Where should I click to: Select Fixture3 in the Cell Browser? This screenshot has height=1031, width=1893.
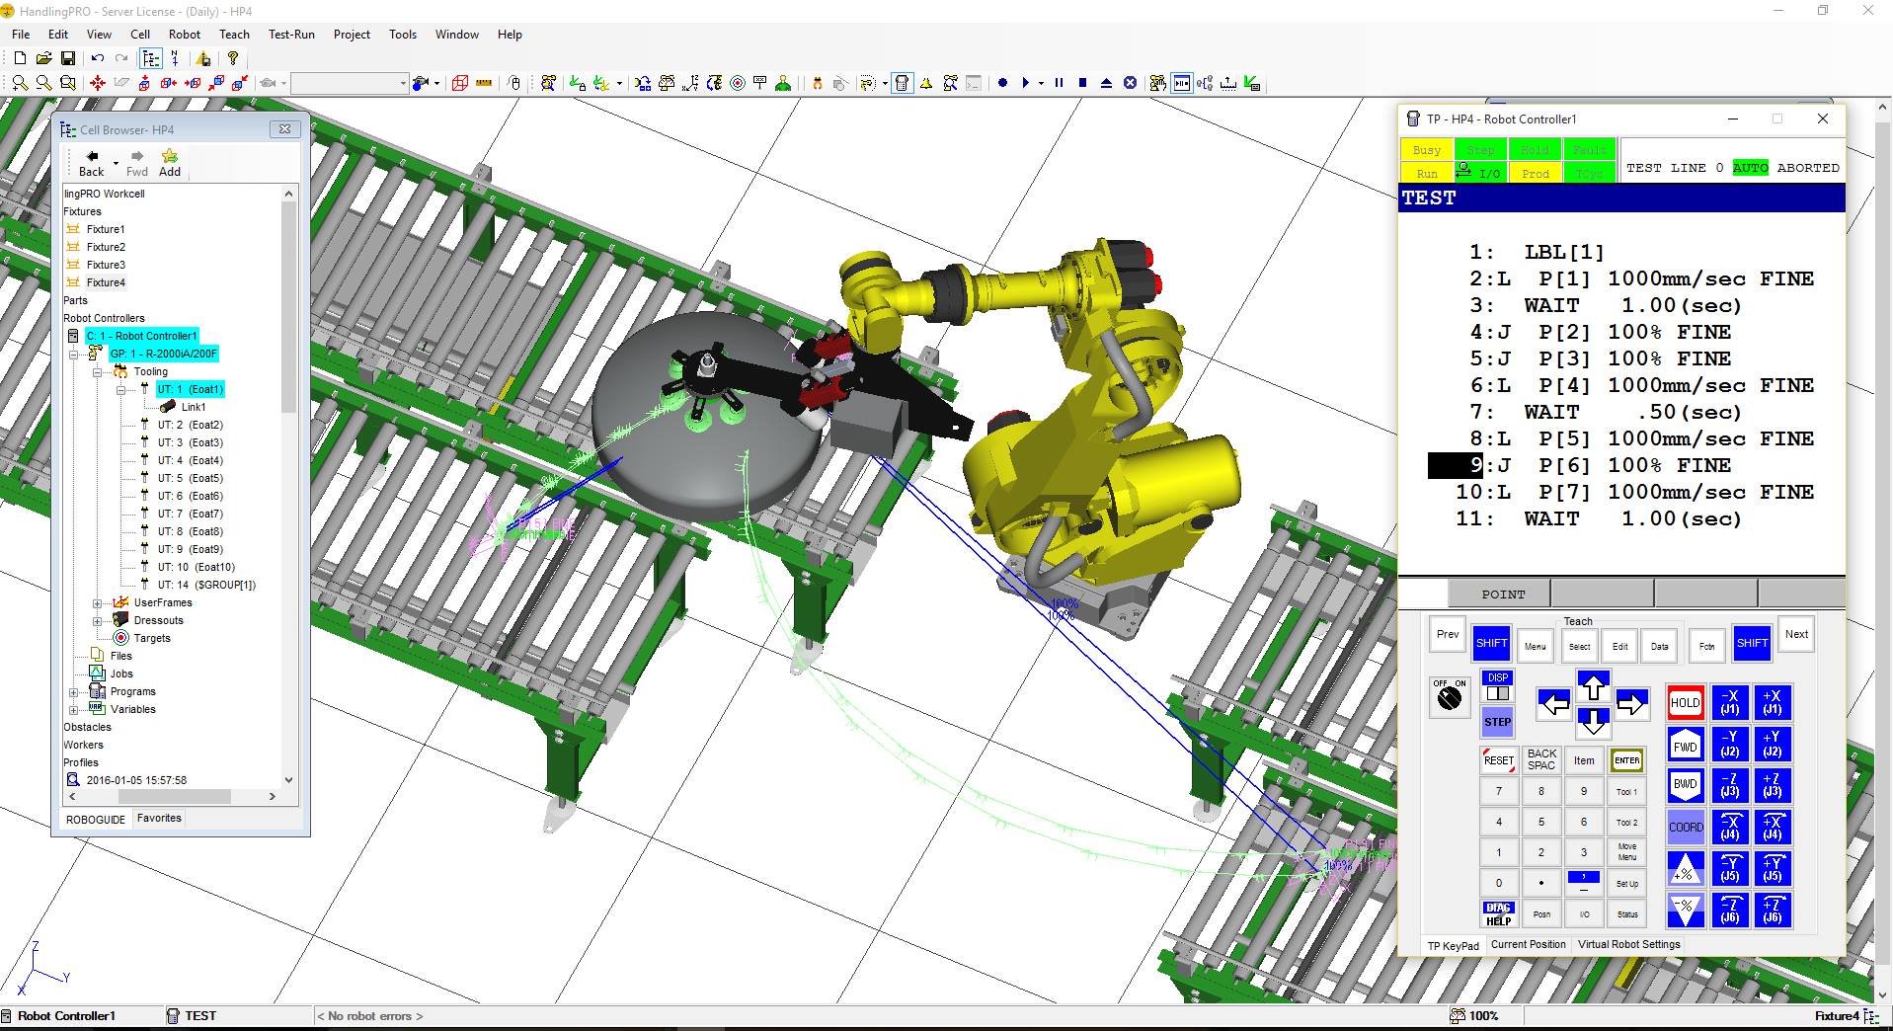(x=106, y=265)
